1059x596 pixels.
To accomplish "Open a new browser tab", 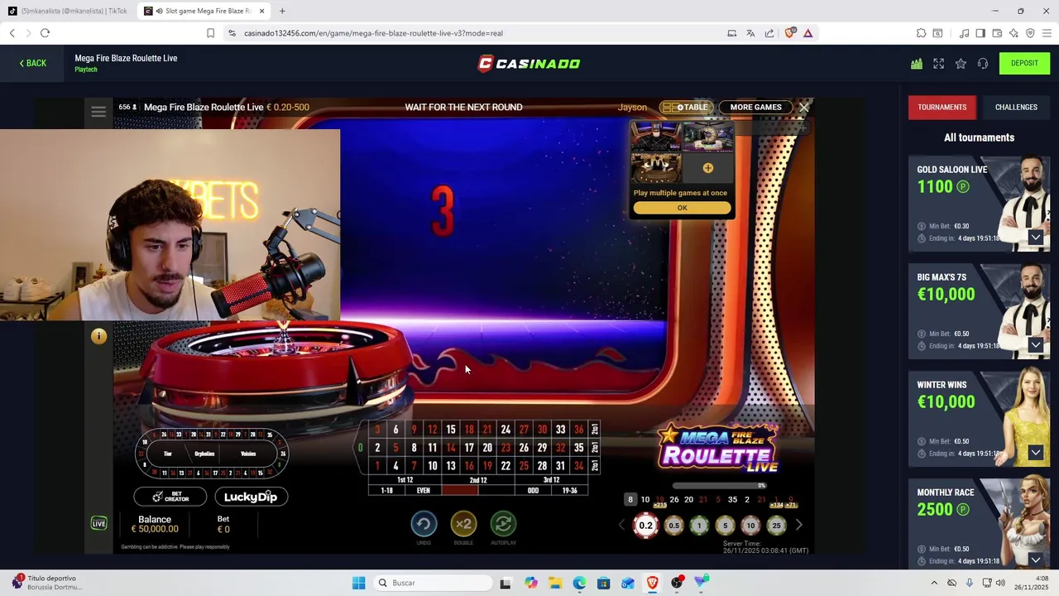I will tap(282, 11).
